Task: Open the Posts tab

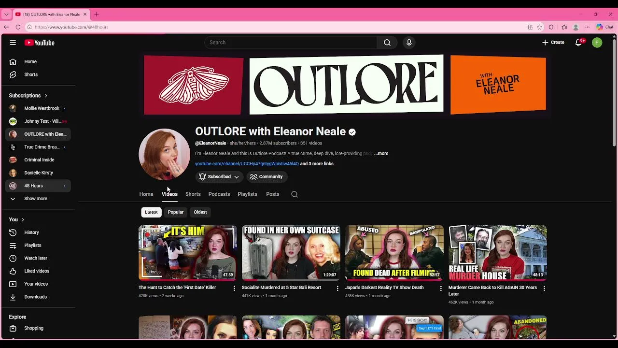Action: (273, 194)
